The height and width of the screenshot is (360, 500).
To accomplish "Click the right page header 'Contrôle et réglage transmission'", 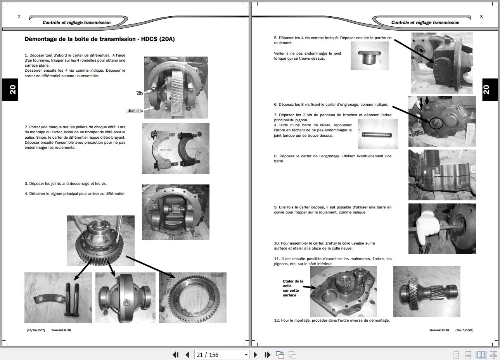I will [x=425, y=22].
